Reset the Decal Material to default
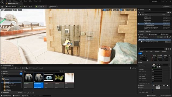 (169, 66)
